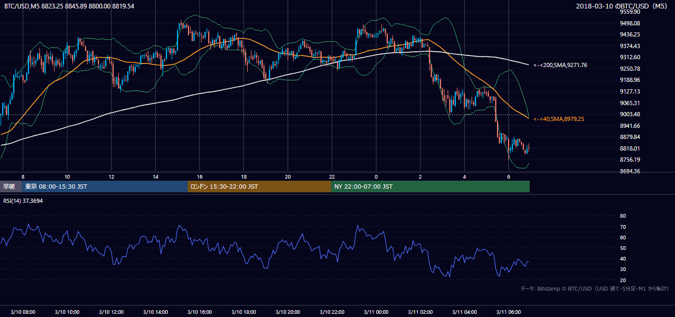
Task: Click price axis value 9065.31
Action: tap(630, 103)
